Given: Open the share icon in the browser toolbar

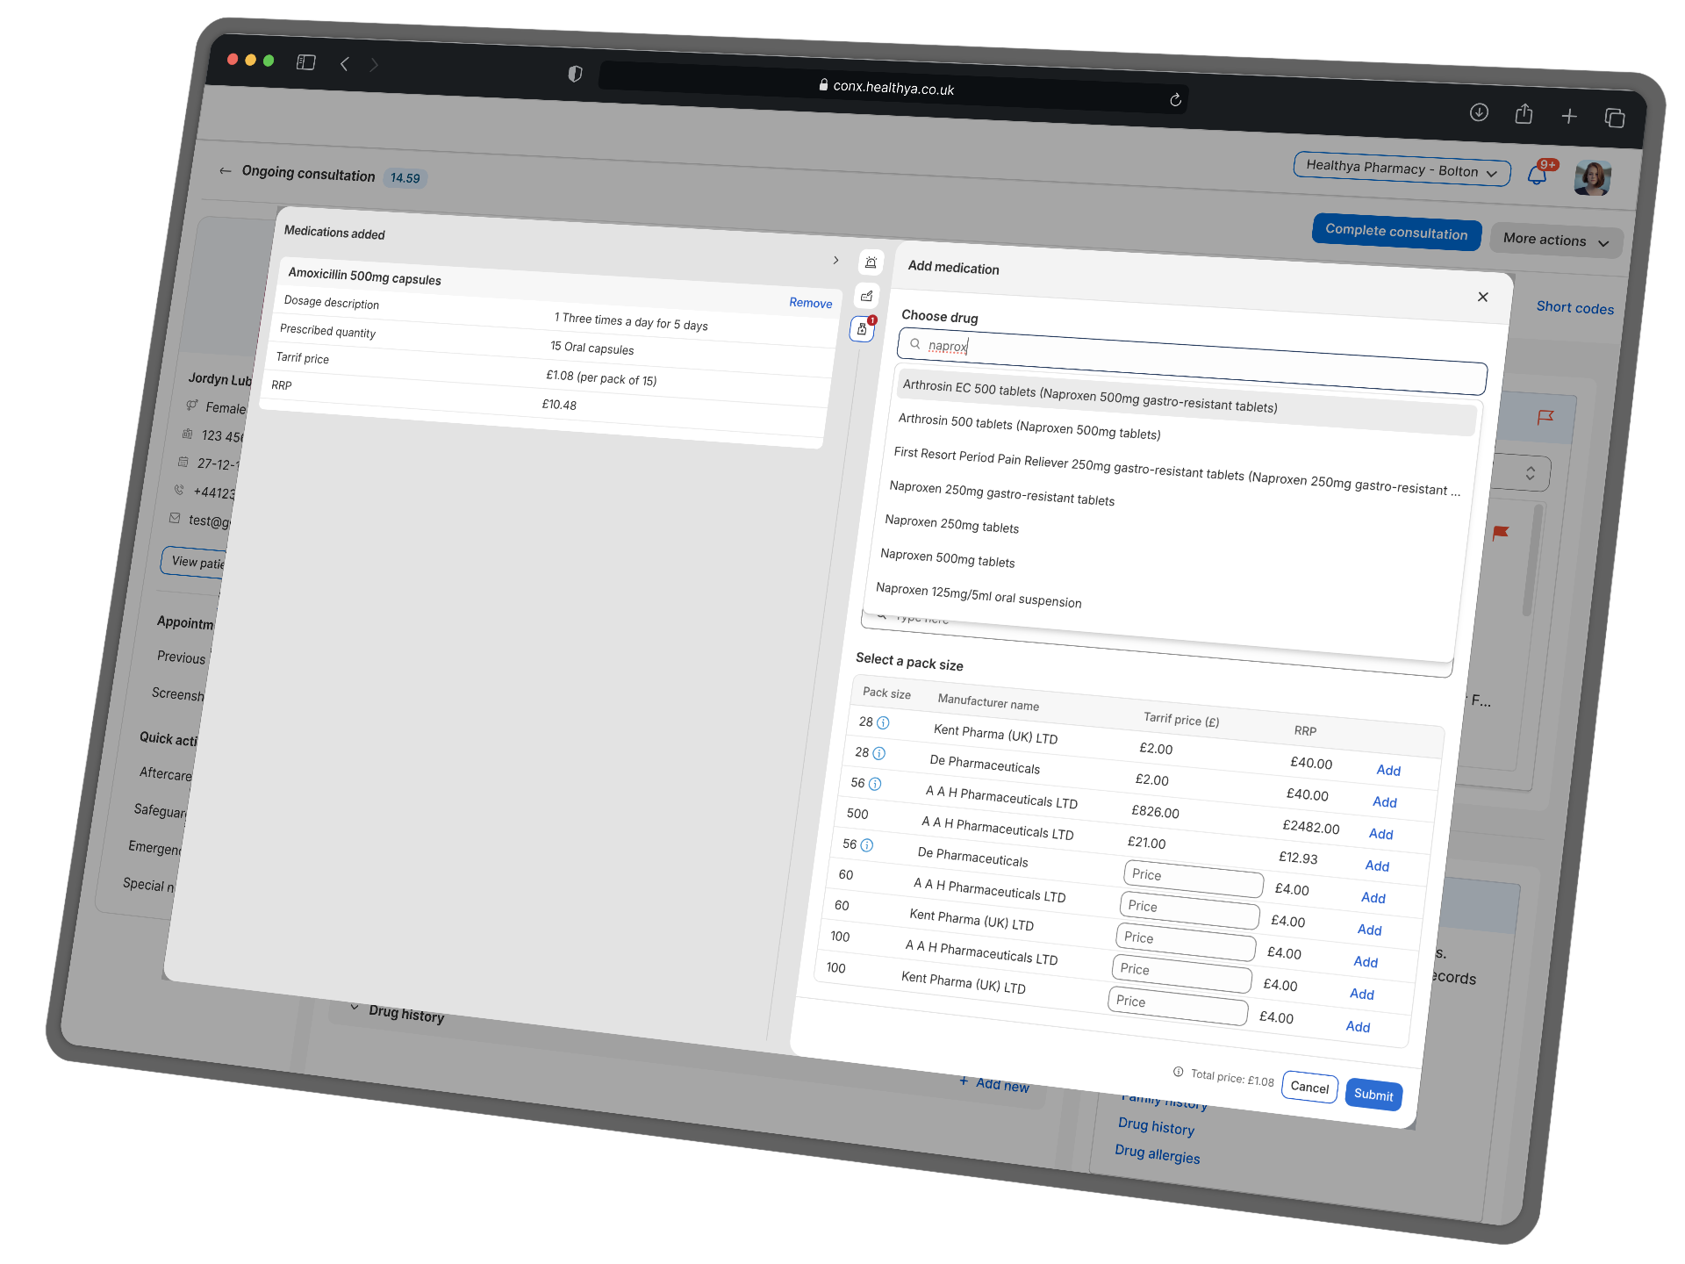Looking at the screenshot, I should [x=1524, y=113].
